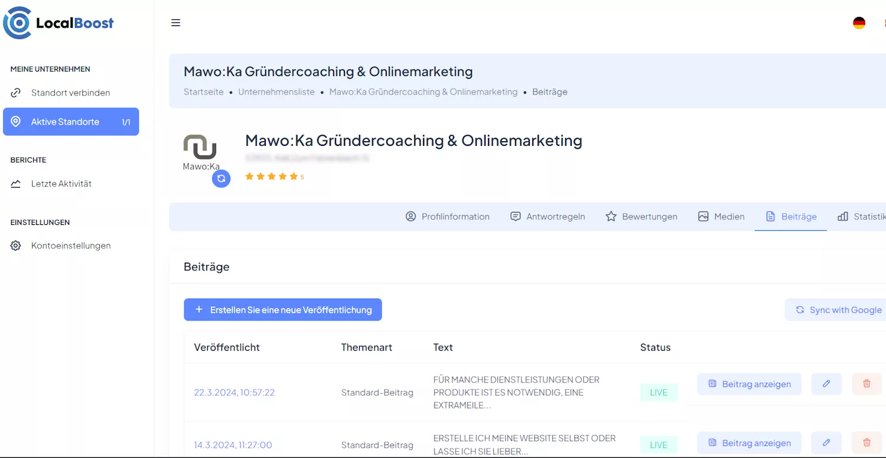Switch to Profilinformation tab
Image resolution: width=886 pixels, height=458 pixels.
click(x=448, y=217)
